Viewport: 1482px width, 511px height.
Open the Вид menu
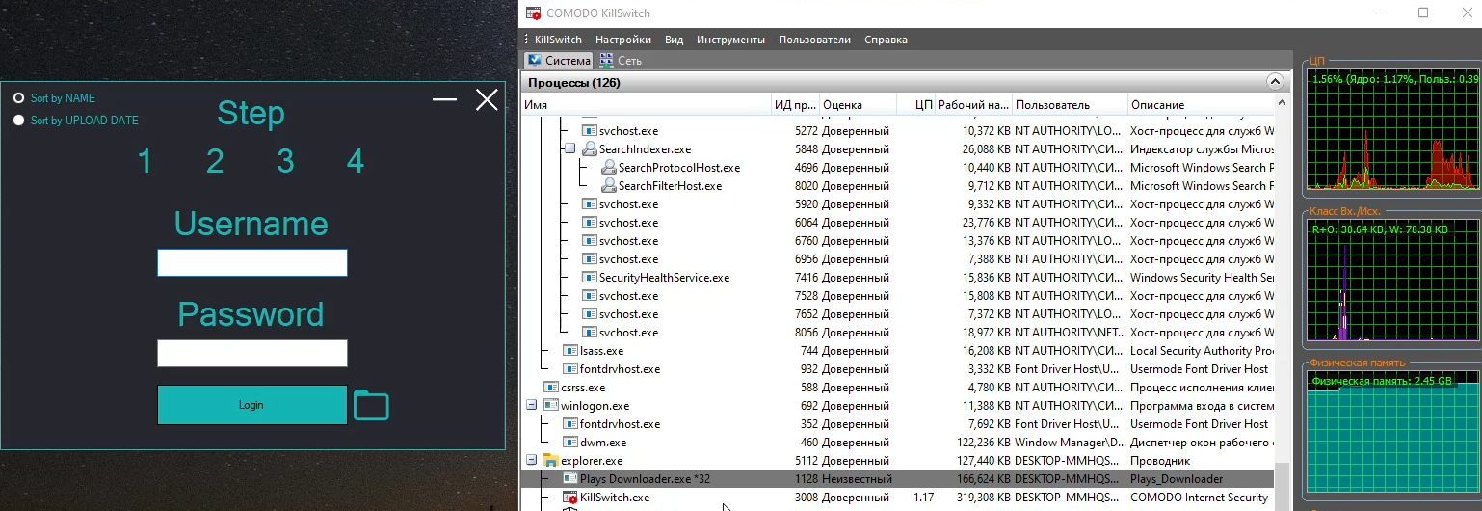click(x=675, y=40)
